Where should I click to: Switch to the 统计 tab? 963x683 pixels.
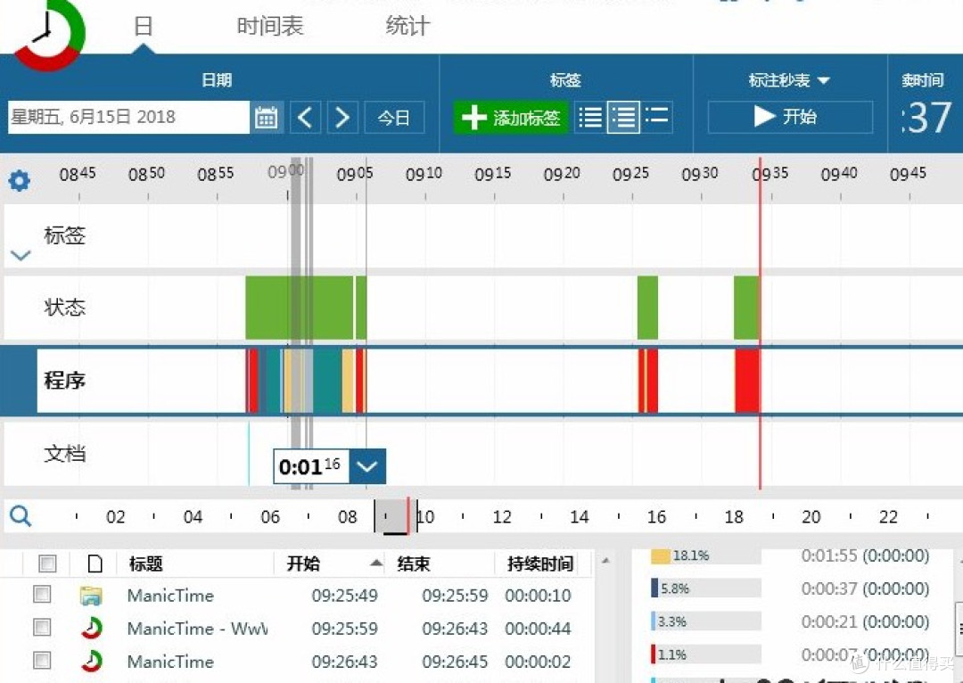pos(406,26)
